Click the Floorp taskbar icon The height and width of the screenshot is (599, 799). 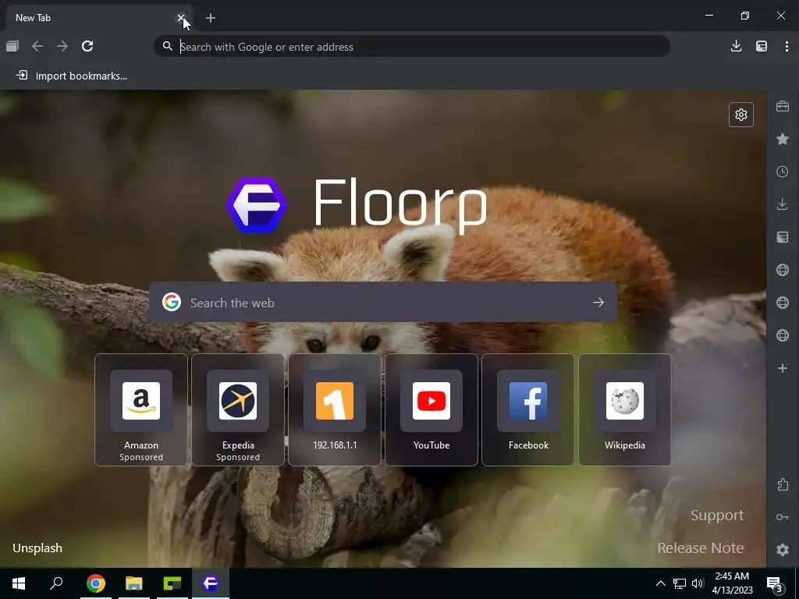(211, 583)
